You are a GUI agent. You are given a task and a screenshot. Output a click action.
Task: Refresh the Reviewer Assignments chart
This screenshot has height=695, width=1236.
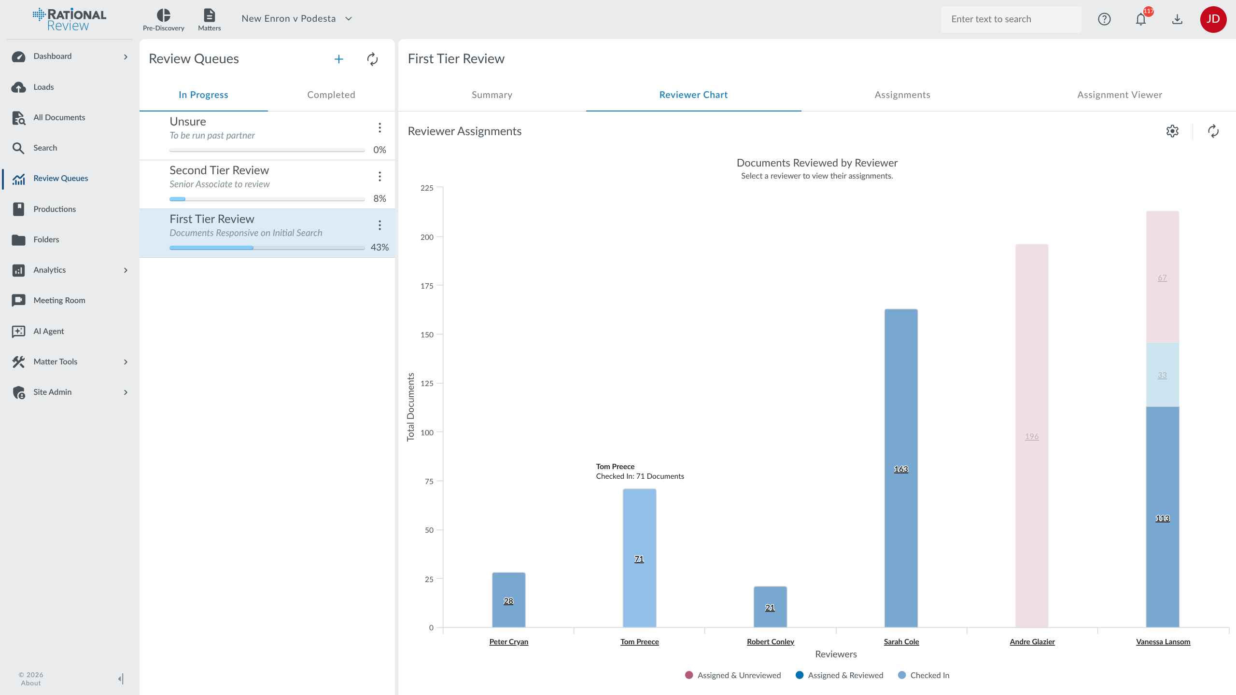[x=1213, y=131]
